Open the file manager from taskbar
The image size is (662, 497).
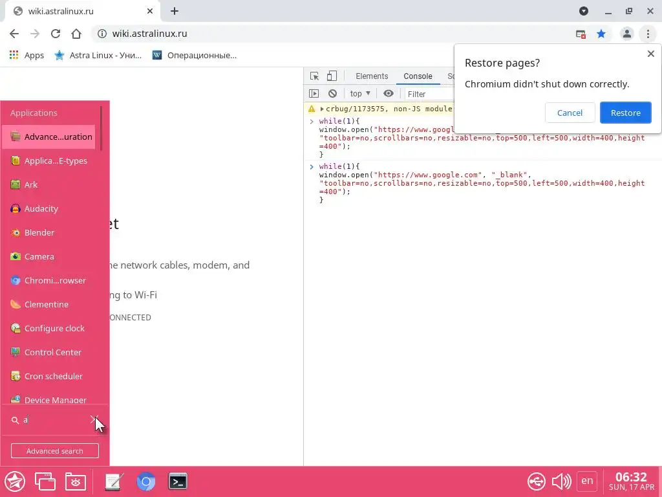click(x=76, y=481)
